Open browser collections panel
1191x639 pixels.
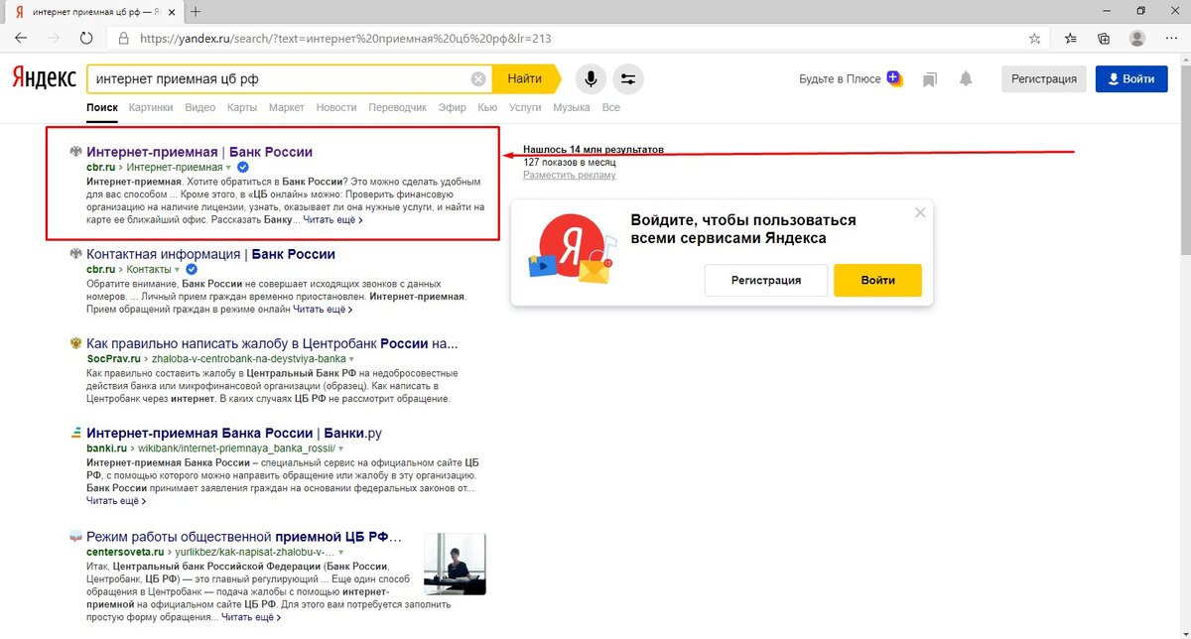tap(1104, 39)
